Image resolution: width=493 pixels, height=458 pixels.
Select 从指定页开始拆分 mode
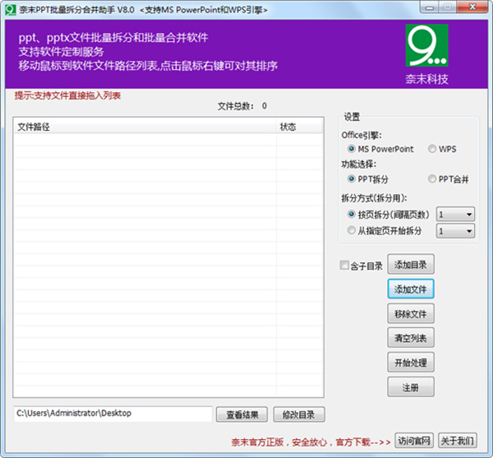pyautogui.click(x=352, y=231)
